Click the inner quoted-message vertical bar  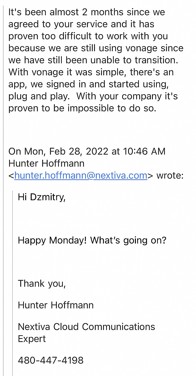point(12,280)
